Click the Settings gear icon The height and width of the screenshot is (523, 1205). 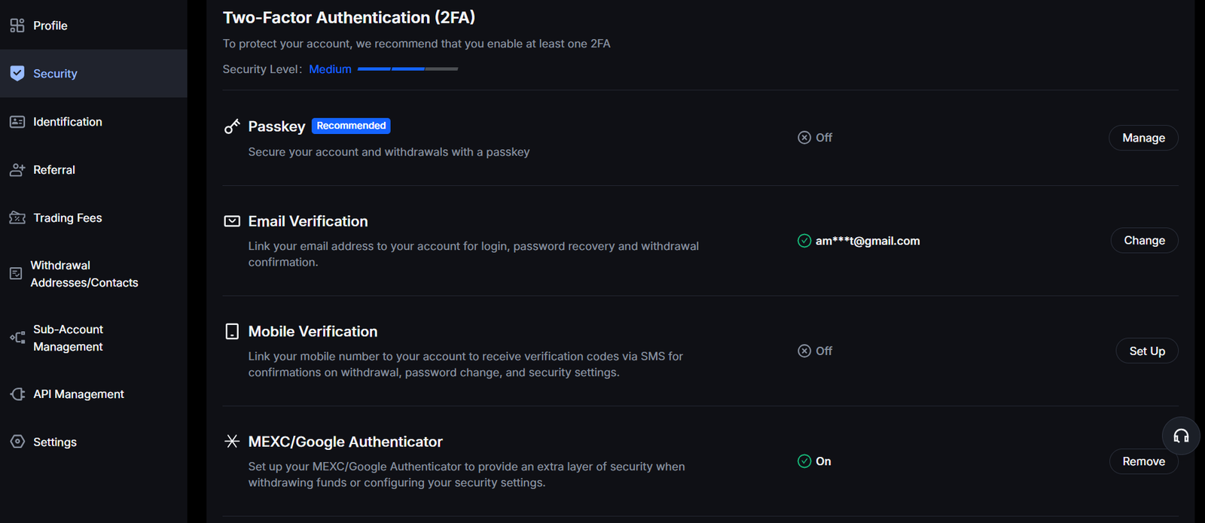coord(17,442)
